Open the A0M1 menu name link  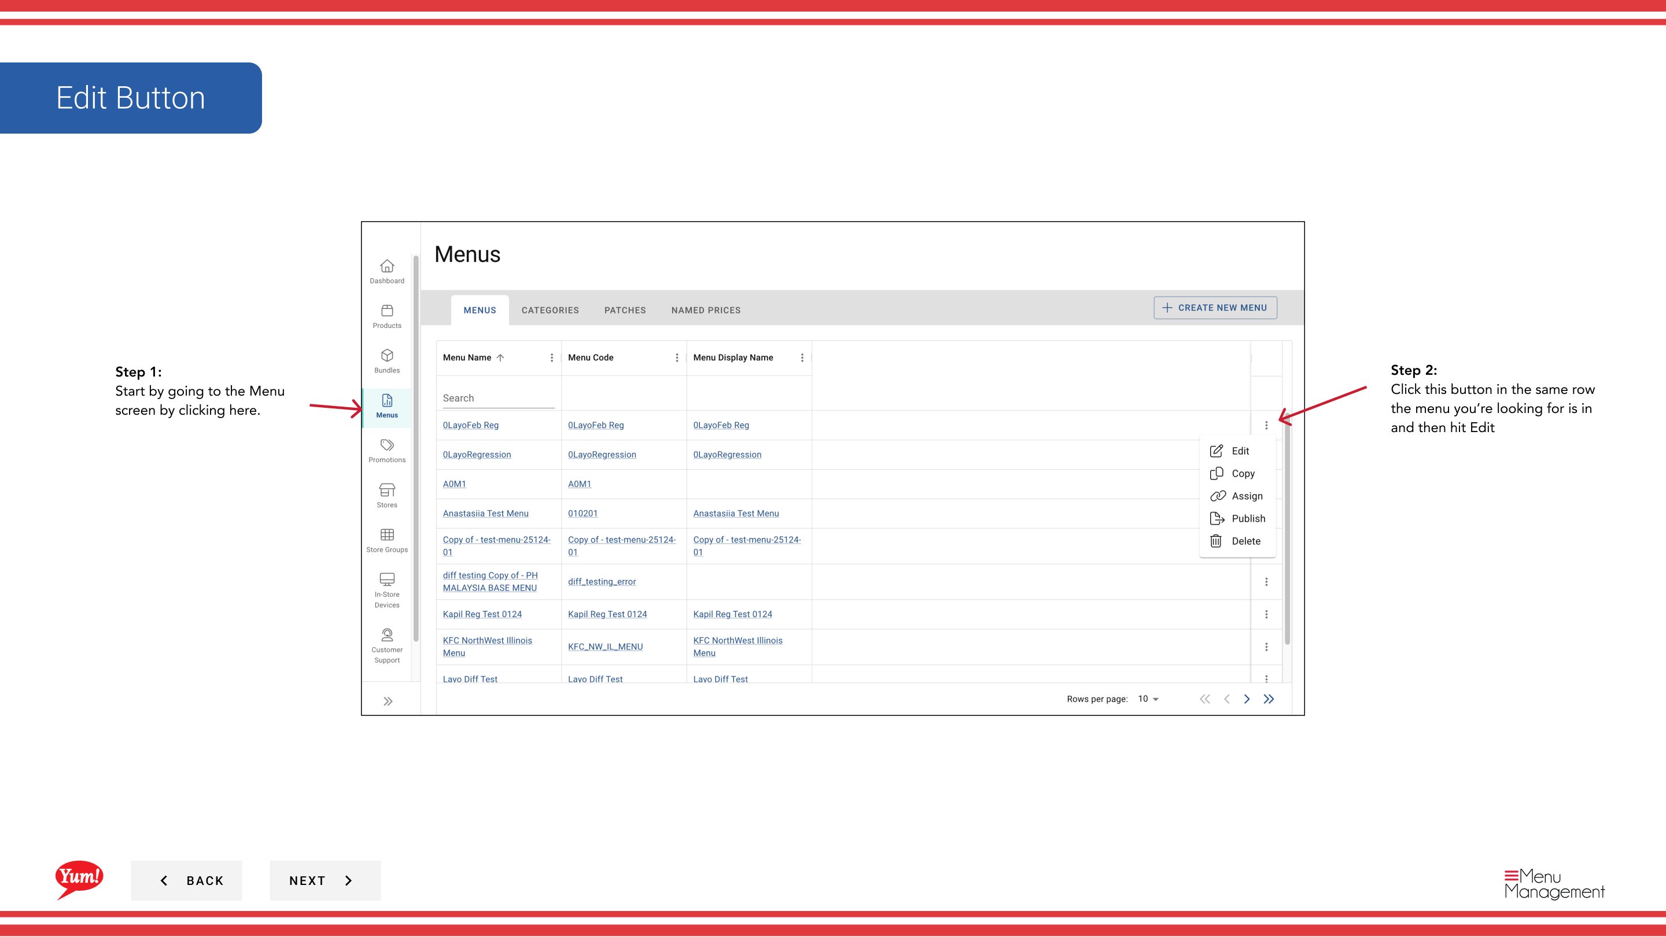point(454,484)
